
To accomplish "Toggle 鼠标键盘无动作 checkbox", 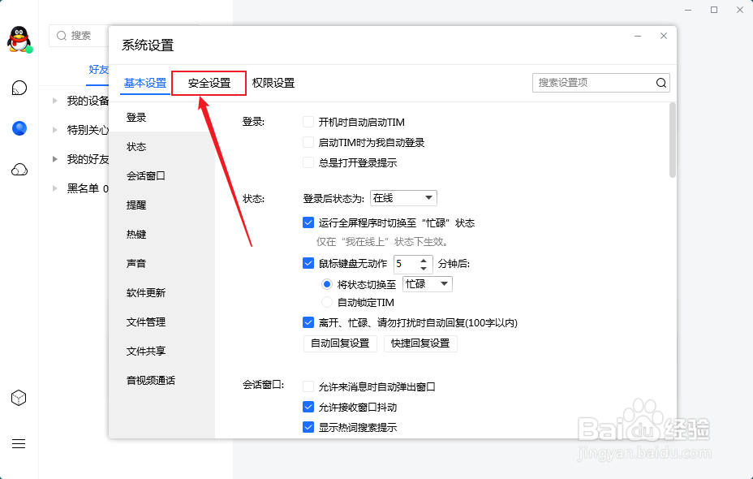I will pyautogui.click(x=308, y=263).
